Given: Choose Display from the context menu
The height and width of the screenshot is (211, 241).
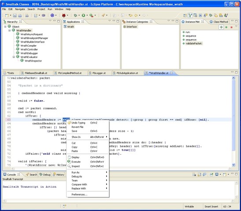Looking at the screenshot, I should pyautogui.click(x=88, y=157).
